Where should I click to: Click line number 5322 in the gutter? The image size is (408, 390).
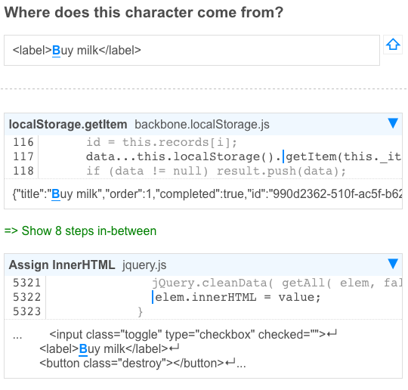(27, 297)
